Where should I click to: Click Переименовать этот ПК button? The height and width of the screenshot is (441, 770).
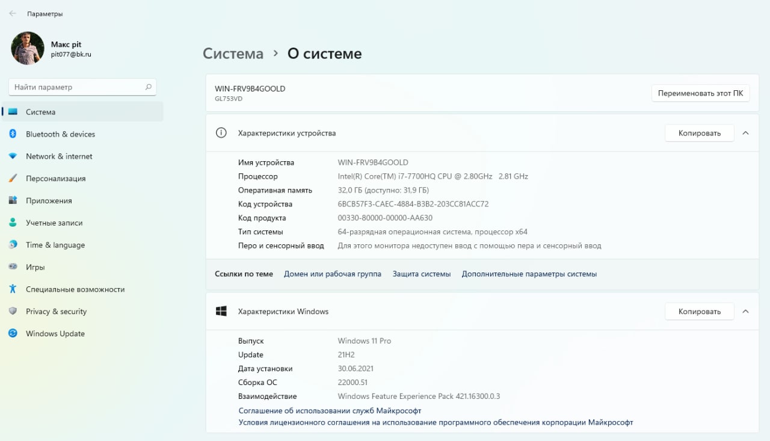point(700,93)
